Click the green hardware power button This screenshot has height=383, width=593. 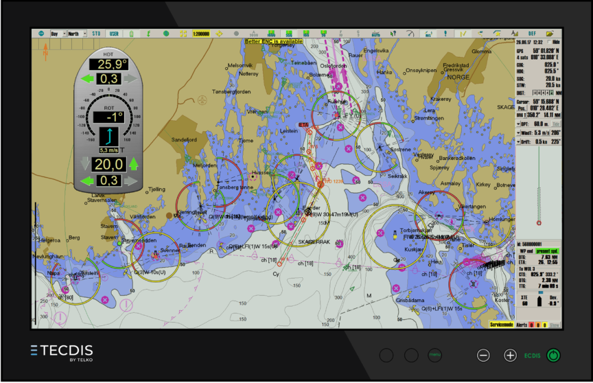pos(553,356)
